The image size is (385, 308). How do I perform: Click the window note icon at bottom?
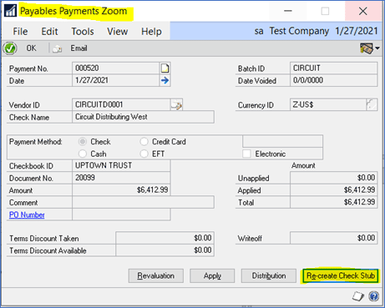(357, 296)
